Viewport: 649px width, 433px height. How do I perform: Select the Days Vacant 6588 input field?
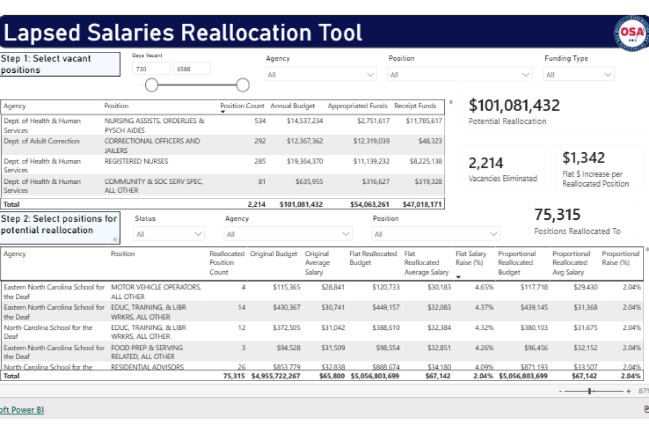point(192,69)
